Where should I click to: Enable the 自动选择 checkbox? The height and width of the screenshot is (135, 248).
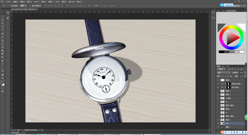point(10,5)
